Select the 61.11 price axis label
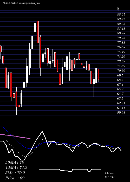Viewport: 130px width, 182px height. pos(121,108)
